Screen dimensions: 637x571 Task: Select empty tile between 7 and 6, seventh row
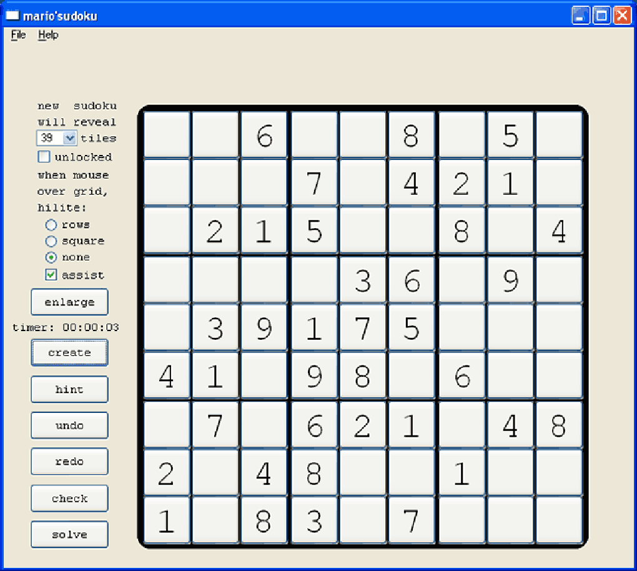pyautogui.click(x=264, y=425)
